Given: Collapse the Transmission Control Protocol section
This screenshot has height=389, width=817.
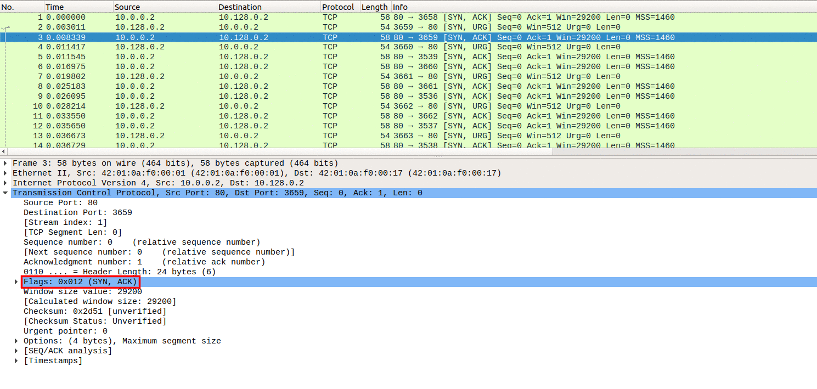Looking at the screenshot, I should coord(6,193).
